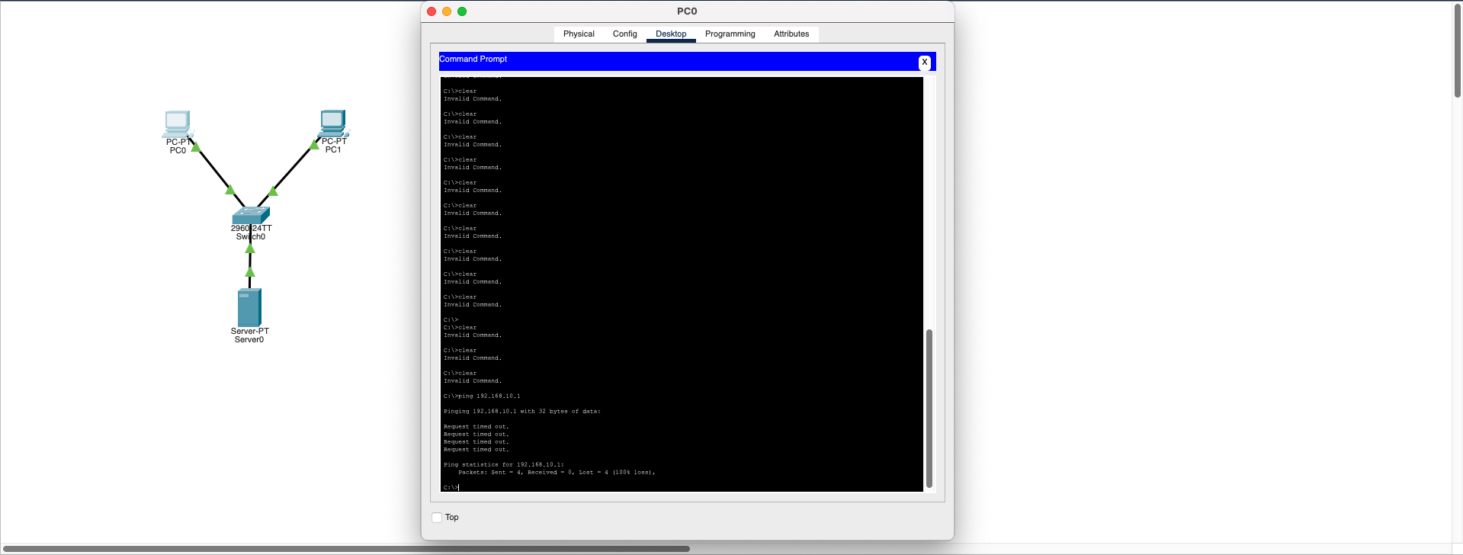Image resolution: width=1463 pixels, height=555 pixels.
Task: Switch to the Config tab
Action: tap(624, 34)
